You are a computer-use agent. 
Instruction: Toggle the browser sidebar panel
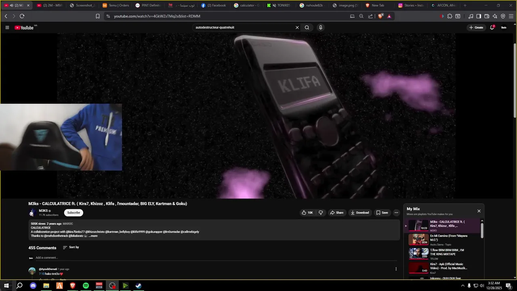click(x=479, y=16)
